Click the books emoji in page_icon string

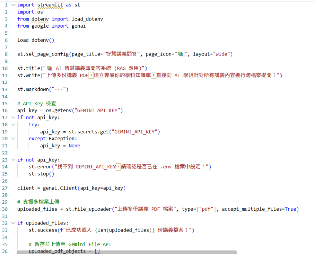point(181,54)
